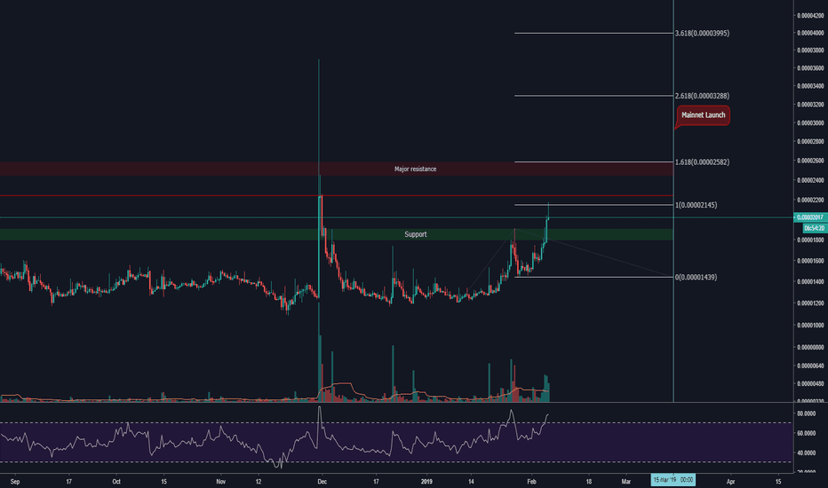Click the Feb label on time axis

click(531, 481)
